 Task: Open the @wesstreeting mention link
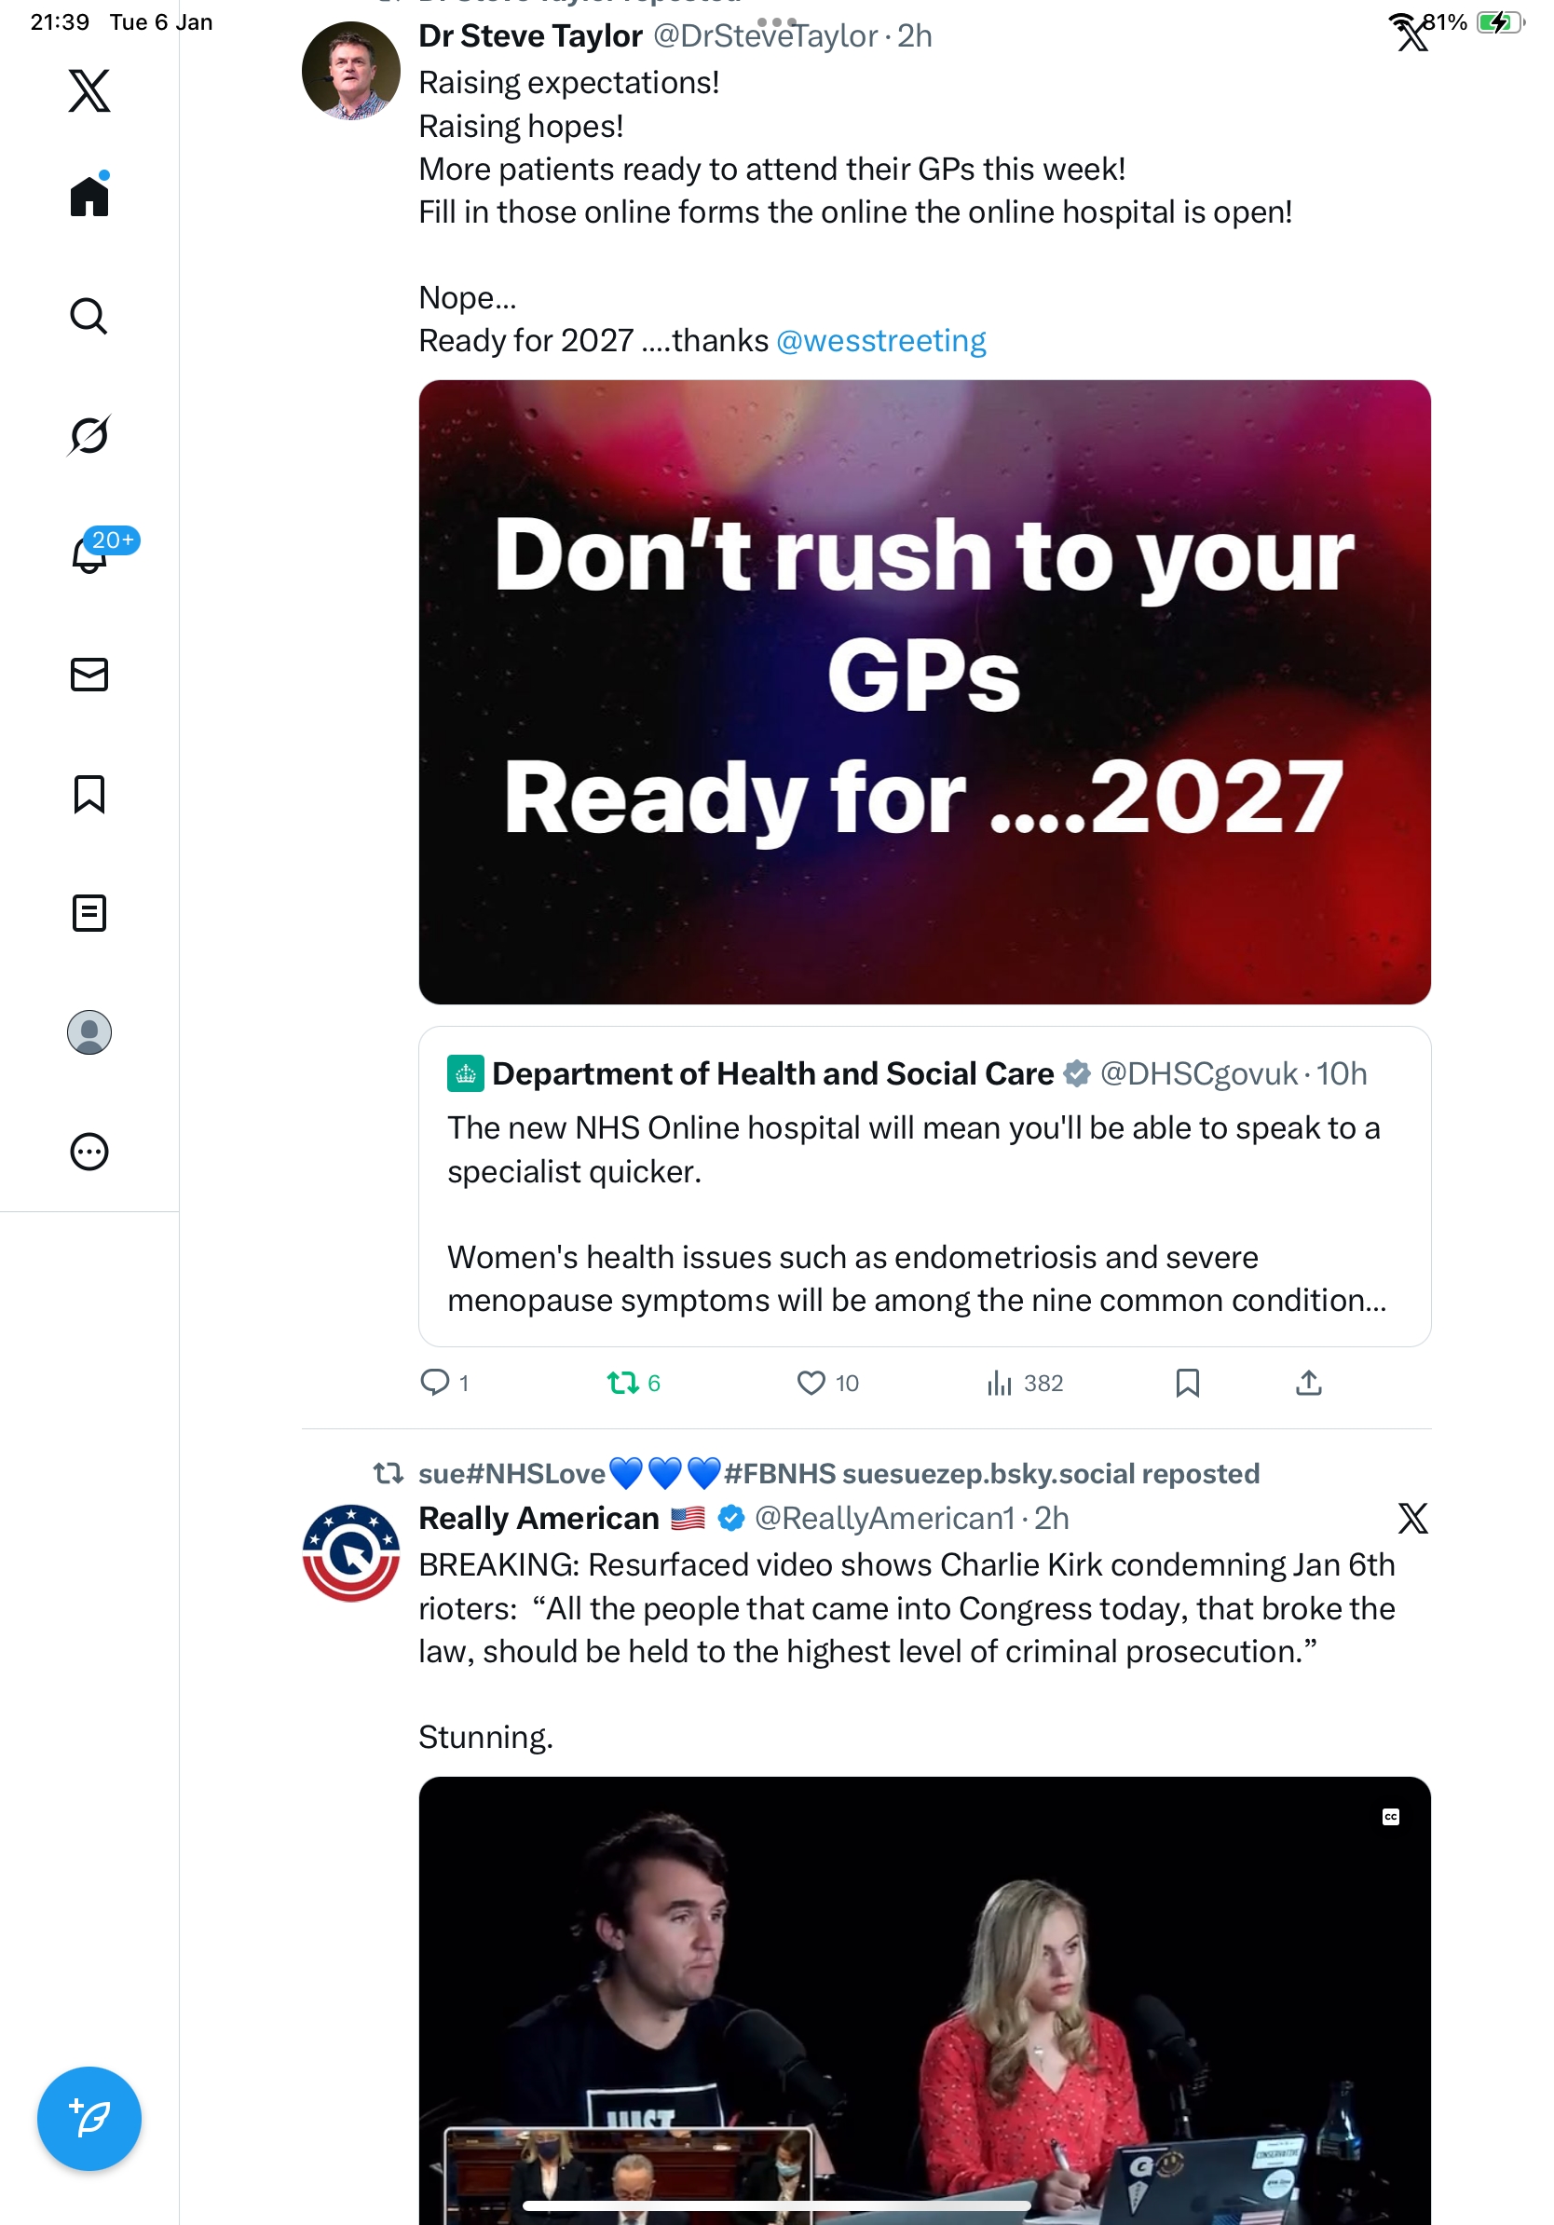[880, 340]
